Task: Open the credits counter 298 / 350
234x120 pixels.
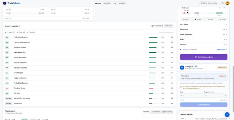Action: point(209,3)
